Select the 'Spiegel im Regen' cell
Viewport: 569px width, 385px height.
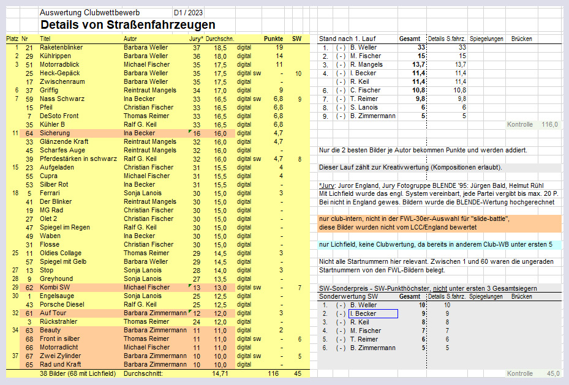tap(65, 227)
